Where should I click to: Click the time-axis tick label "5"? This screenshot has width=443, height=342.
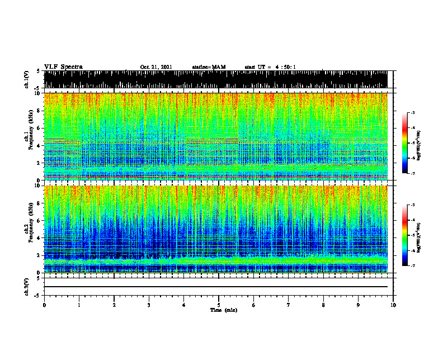(219, 305)
